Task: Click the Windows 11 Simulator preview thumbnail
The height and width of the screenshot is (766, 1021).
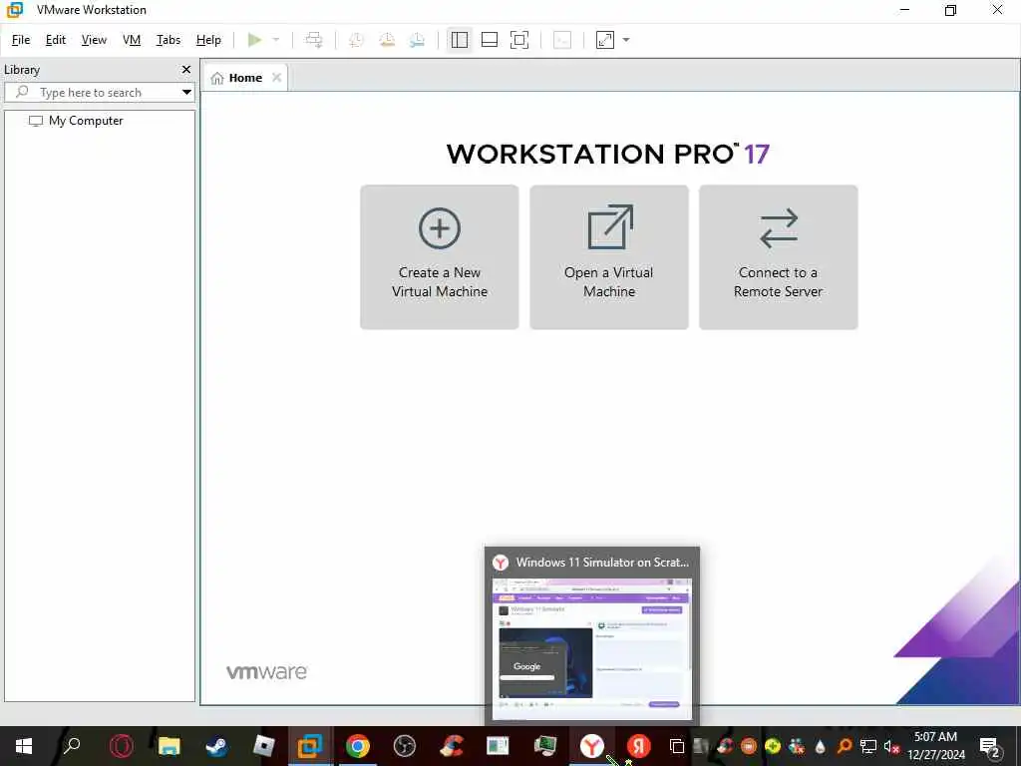Action: [592, 648]
